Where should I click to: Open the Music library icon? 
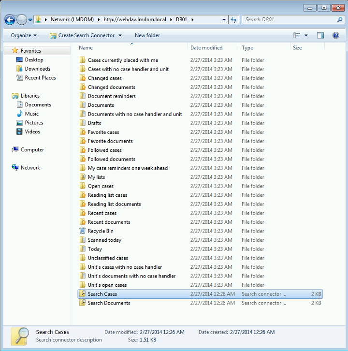pyautogui.click(x=19, y=114)
